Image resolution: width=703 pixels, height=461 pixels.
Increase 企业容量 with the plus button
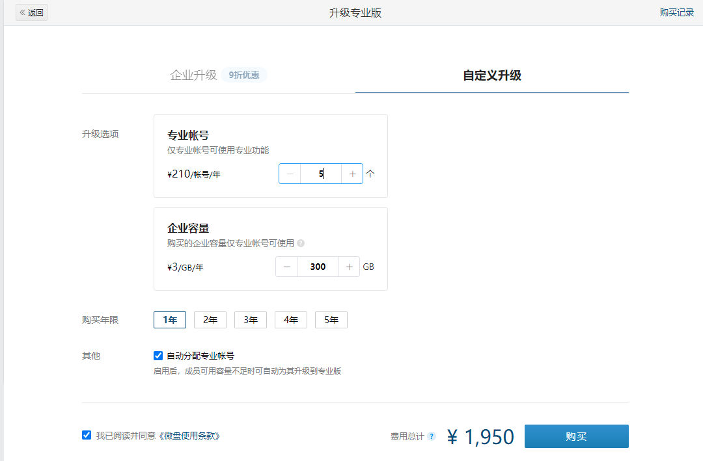point(349,267)
